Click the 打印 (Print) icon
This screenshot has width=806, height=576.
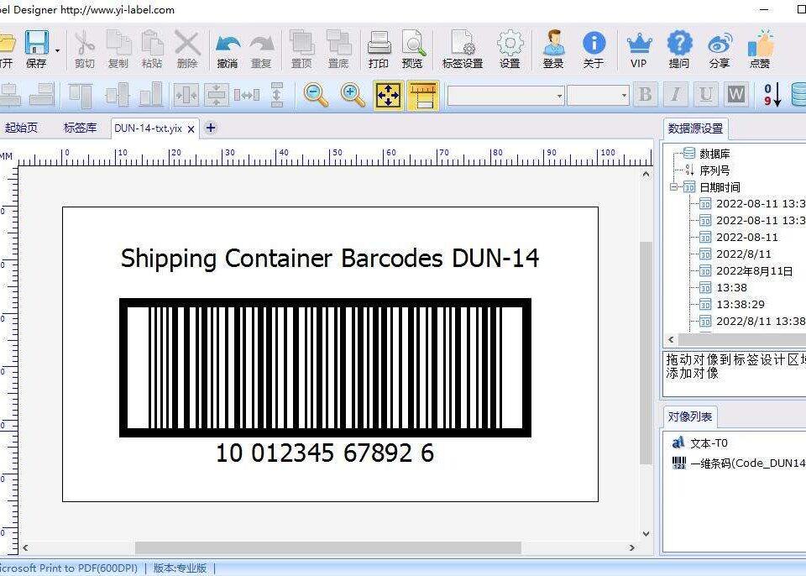tap(379, 43)
